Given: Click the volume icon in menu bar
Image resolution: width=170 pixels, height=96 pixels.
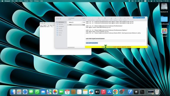Looking at the screenshot, I should click(x=133, y=1).
